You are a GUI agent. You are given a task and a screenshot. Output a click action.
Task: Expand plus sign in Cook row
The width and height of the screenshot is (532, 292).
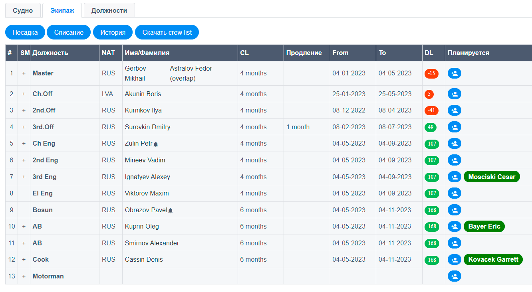[x=24, y=260]
